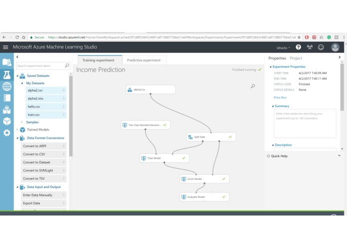Select train.csv dataset

pyautogui.click(x=46, y=114)
